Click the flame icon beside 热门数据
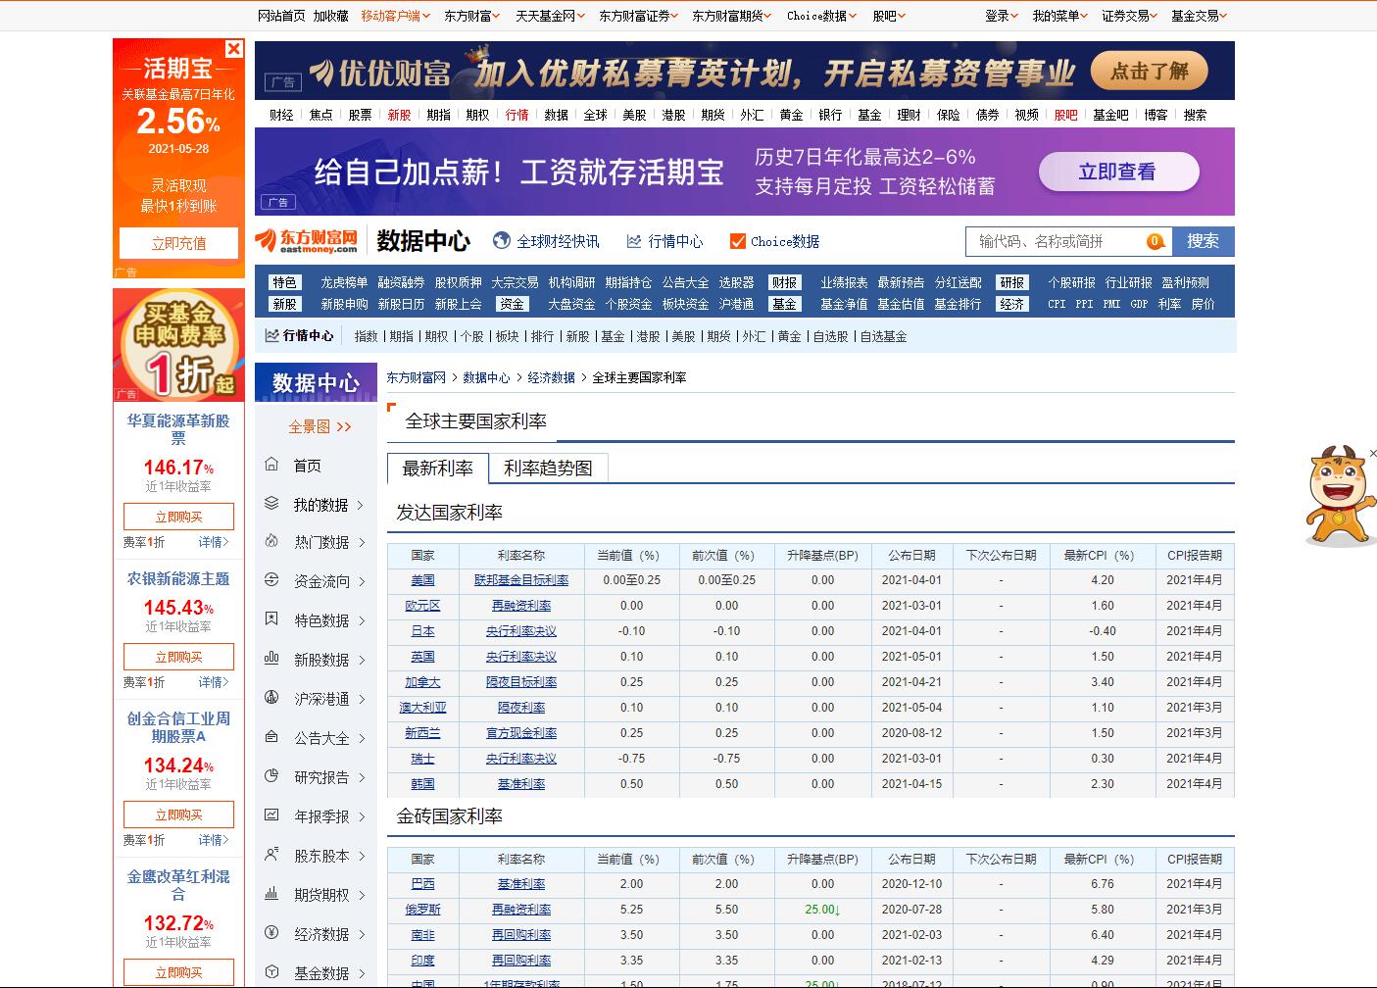 pos(271,541)
